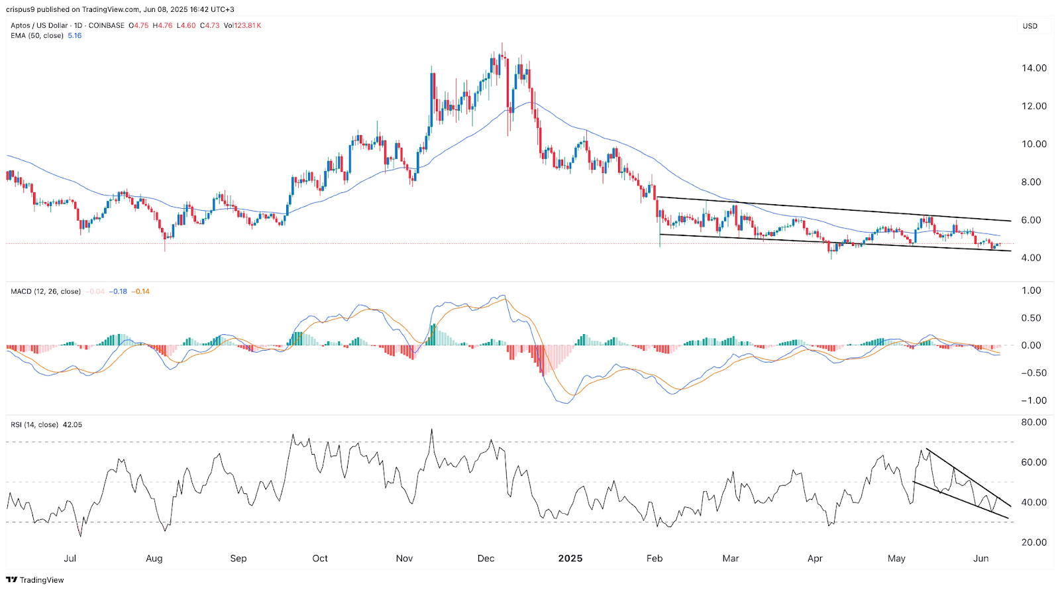Select the USD currency label
Screen dimensions: 1060x590
(x=1030, y=26)
